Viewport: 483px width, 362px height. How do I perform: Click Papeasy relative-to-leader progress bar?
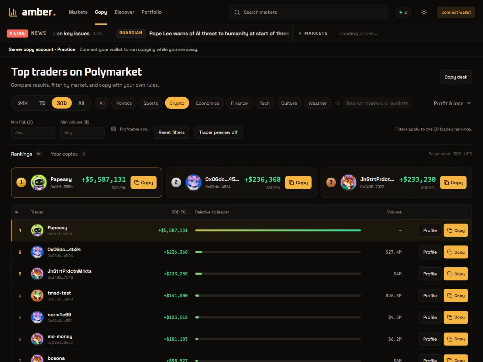pos(278,230)
